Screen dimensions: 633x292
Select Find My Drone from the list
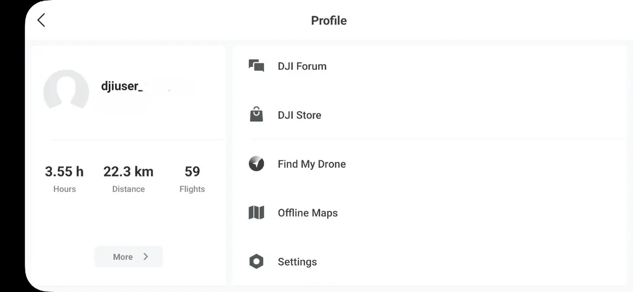[429, 164]
